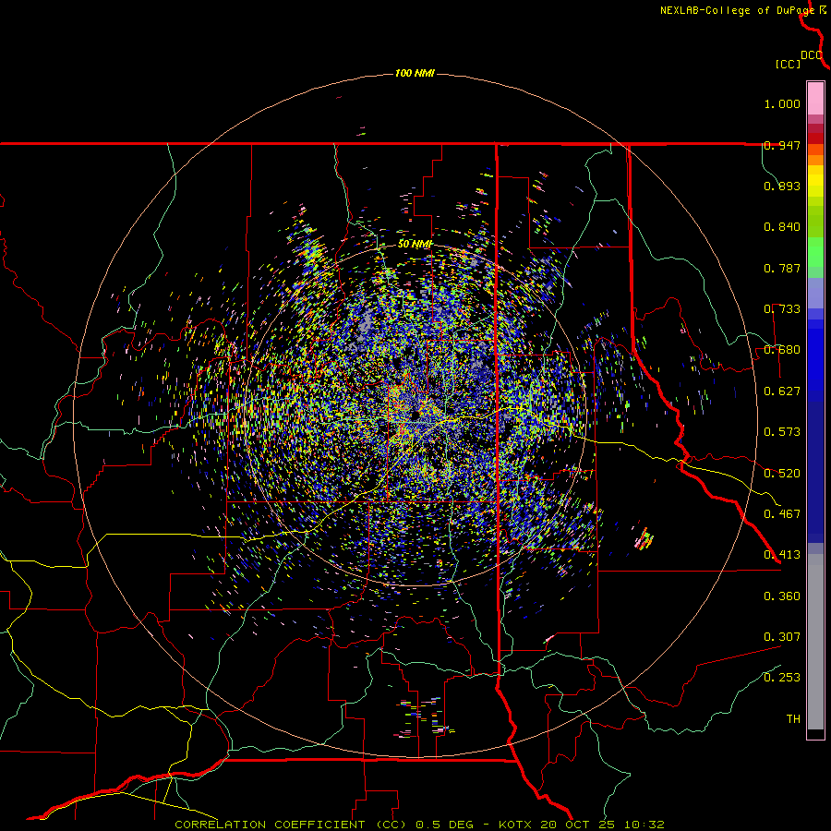Pick the lavender segment near 0.733

(x=815, y=293)
